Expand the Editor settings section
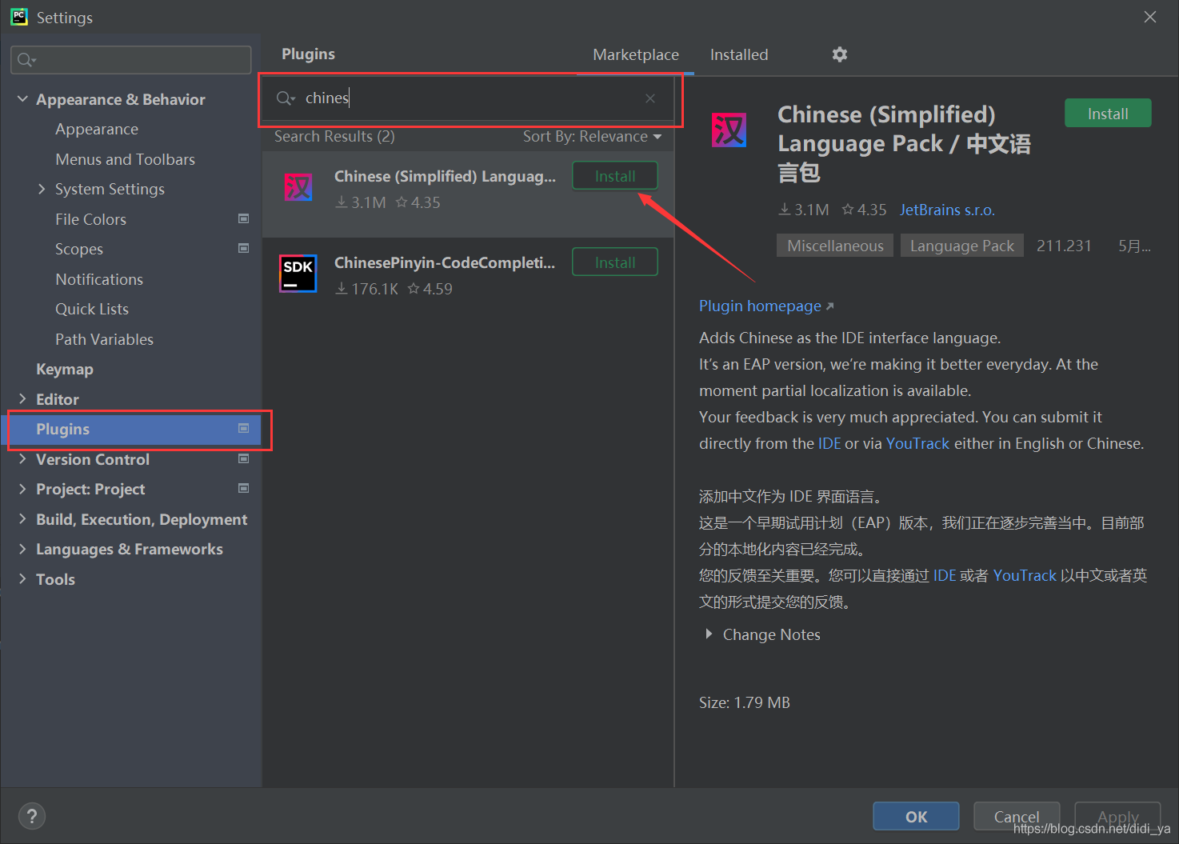Screen dimensions: 1179x844 [22, 398]
